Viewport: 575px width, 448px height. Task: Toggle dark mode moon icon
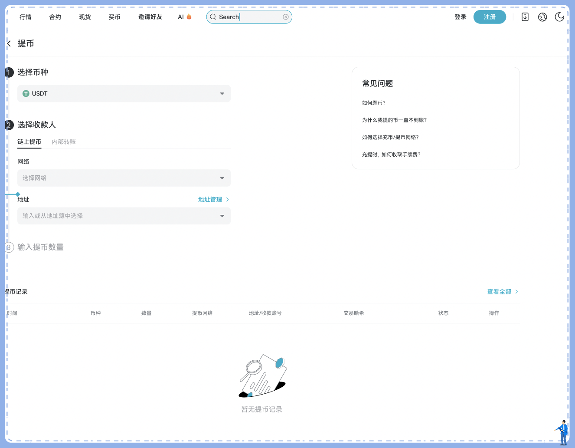click(559, 17)
